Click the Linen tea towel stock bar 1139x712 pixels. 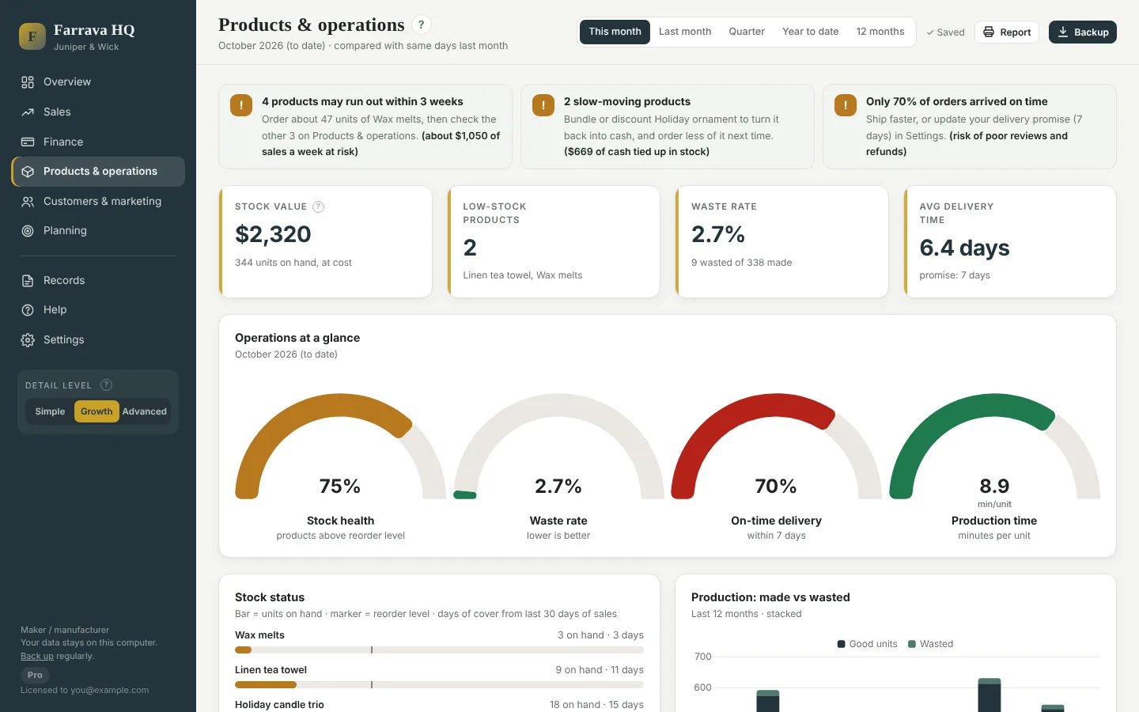pyautogui.click(x=439, y=685)
